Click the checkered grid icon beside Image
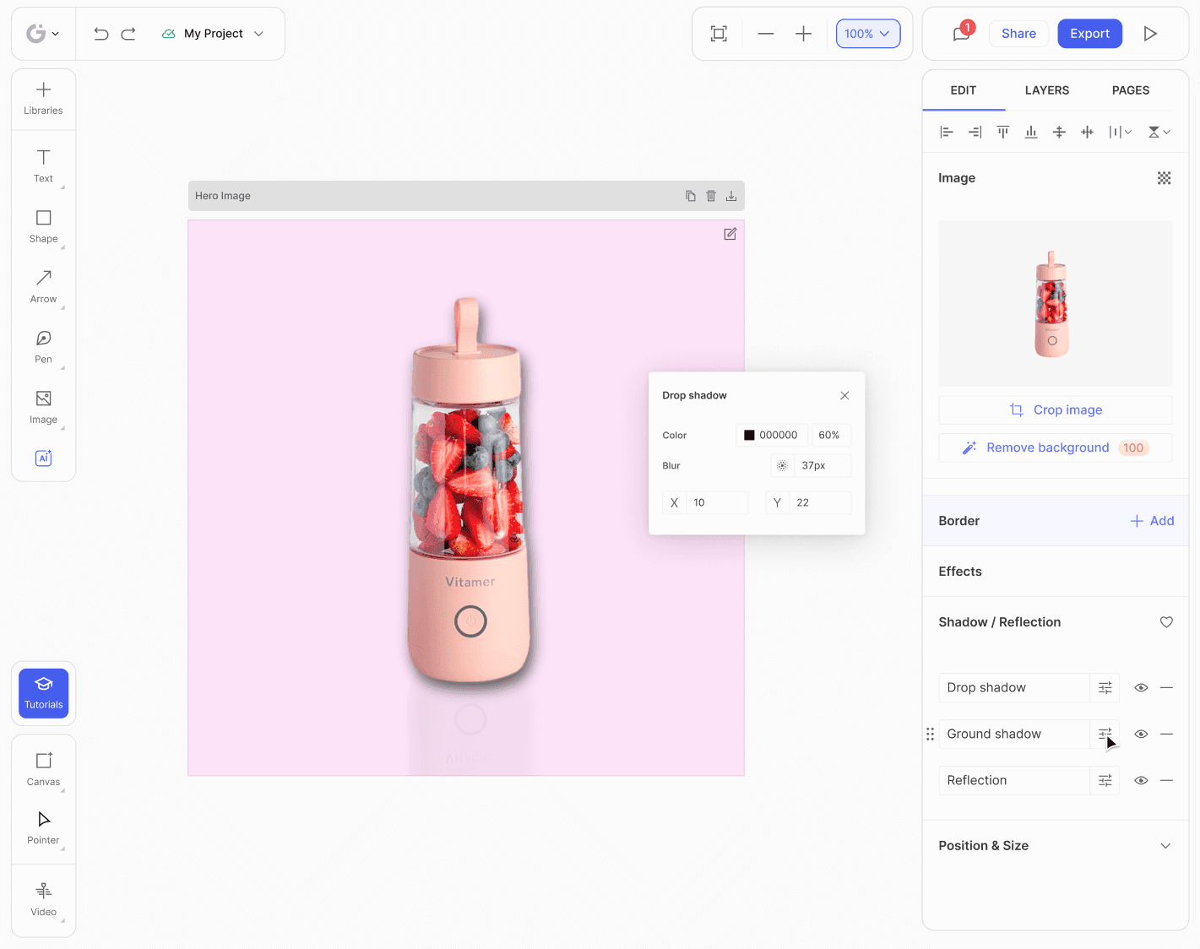The height and width of the screenshot is (949, 1200). (1165, 178)
